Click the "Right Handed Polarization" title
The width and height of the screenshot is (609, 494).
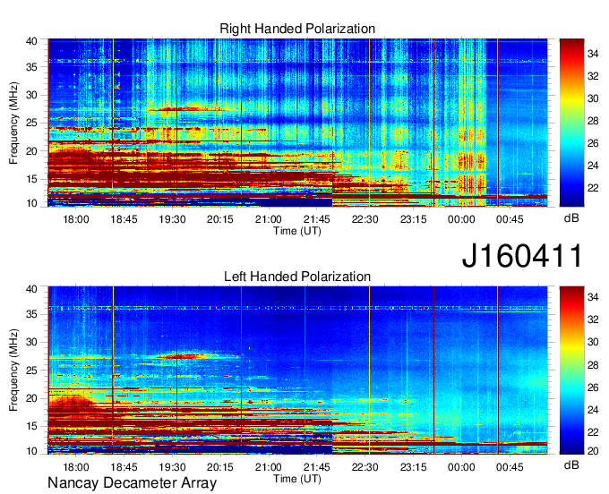tap(297, 29)
